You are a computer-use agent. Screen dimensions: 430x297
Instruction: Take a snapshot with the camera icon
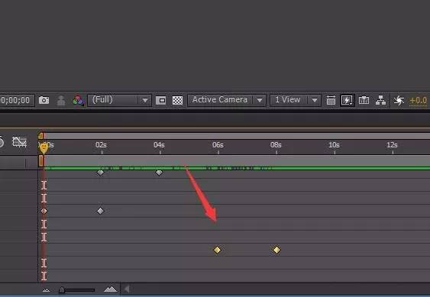(44, 100)
